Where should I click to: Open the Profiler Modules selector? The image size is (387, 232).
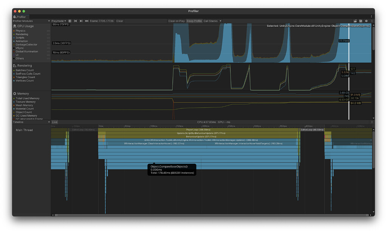point(30,21)
